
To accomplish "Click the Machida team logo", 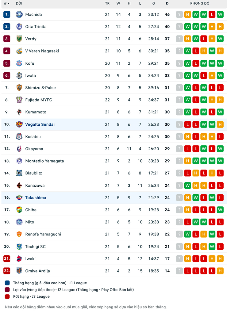I will [x=19, y=14].
